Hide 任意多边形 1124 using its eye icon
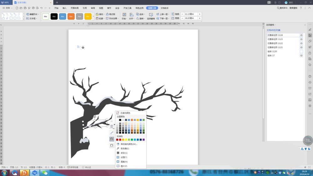The image size is (313, 176). pos(301,35)
